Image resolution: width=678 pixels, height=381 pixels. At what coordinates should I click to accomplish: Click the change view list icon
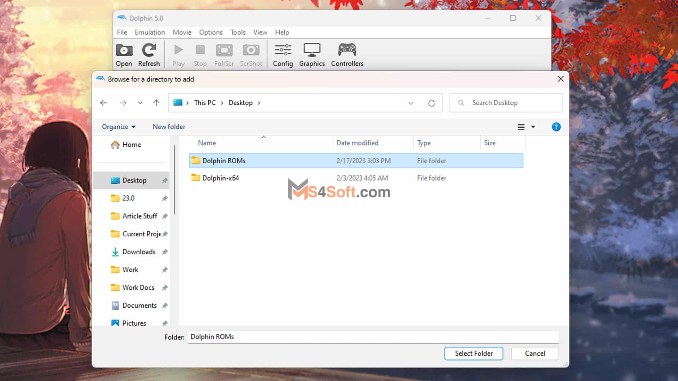point(521,127)
